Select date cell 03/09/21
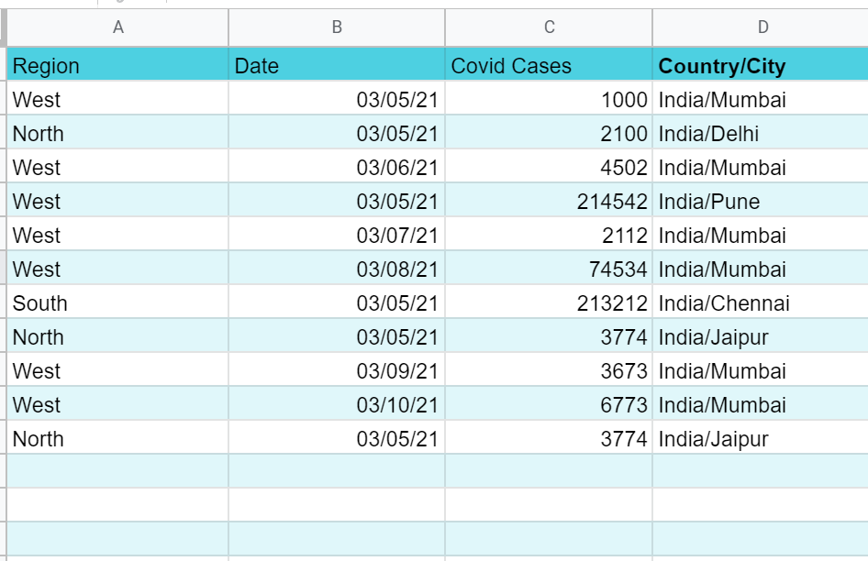The height and width of the screenshot is (561, 868). click(x=337, y=370)
